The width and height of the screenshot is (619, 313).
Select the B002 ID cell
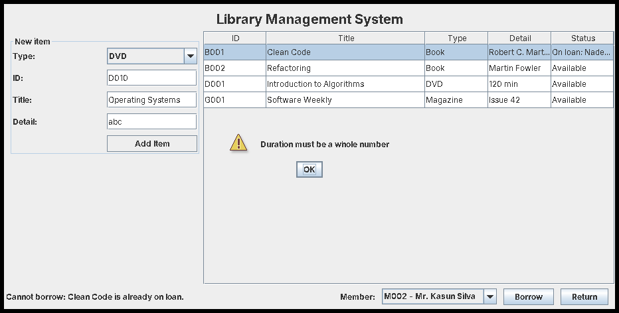click(235, 68)
